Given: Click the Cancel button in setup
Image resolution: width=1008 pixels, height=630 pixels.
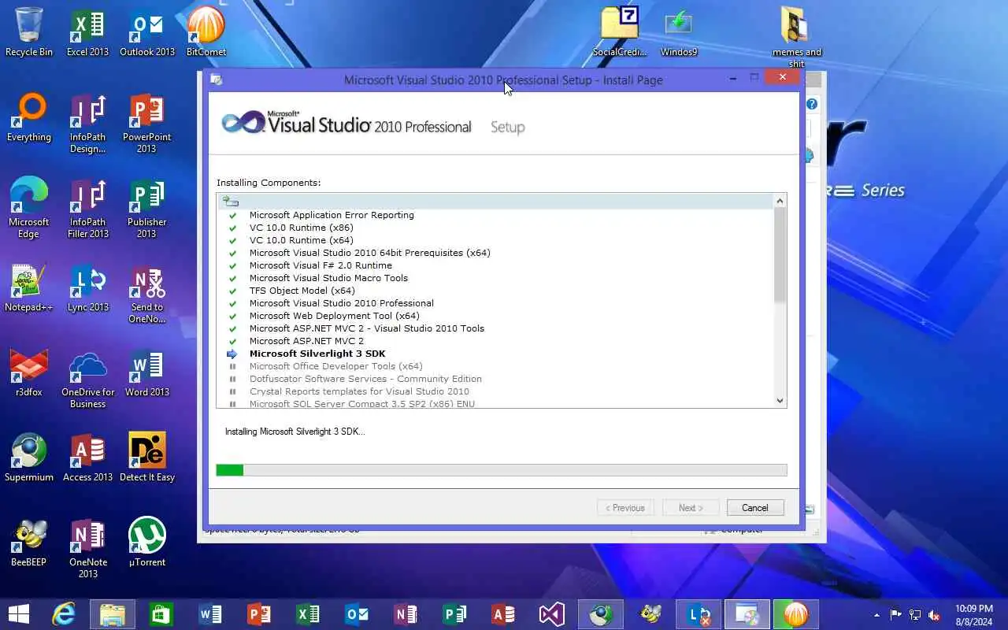Looking at the screenshot, I should point(755,508).
